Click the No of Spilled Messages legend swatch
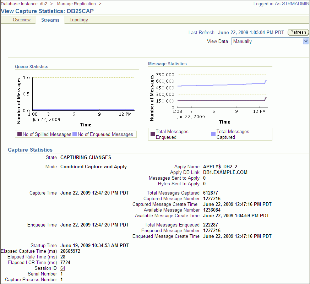Viewport: 310px width, 284px height. tap(20, 134)
